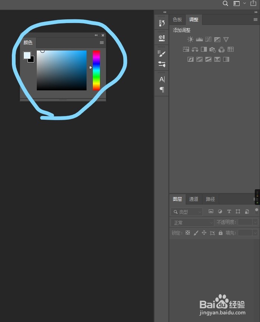Screen dimensions: 260x322
Task: Click the foreground color swatch
Action: click(x=26, y=55)
